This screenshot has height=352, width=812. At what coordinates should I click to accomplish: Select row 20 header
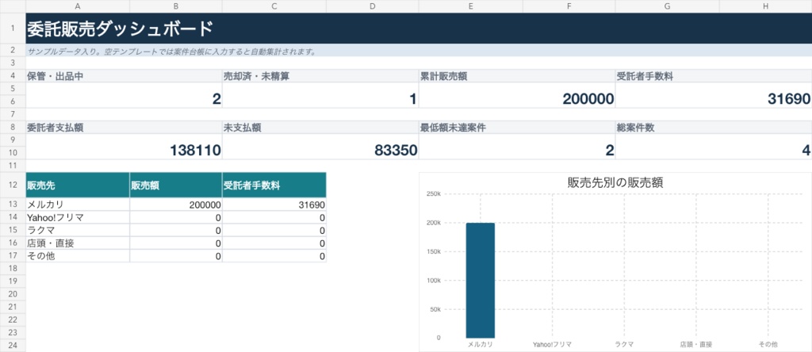13,294
